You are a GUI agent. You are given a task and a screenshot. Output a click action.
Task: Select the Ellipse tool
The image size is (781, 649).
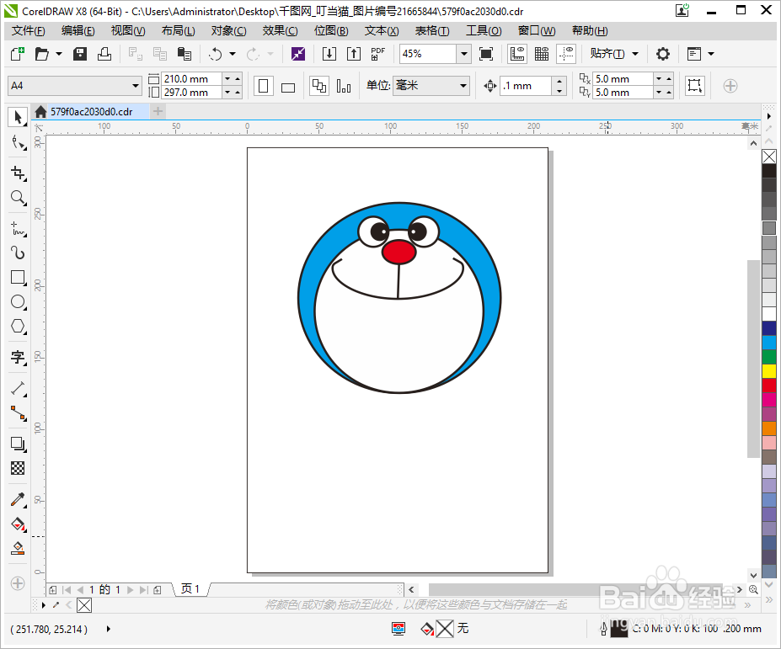[x=18, y=301]
